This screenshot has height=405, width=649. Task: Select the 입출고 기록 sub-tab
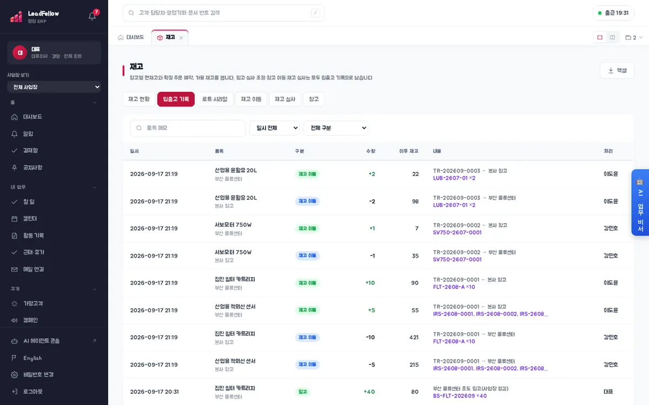tap(176, 99)
